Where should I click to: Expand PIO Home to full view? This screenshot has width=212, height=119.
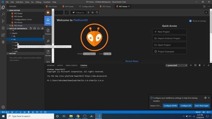click(x=67, y=13)
